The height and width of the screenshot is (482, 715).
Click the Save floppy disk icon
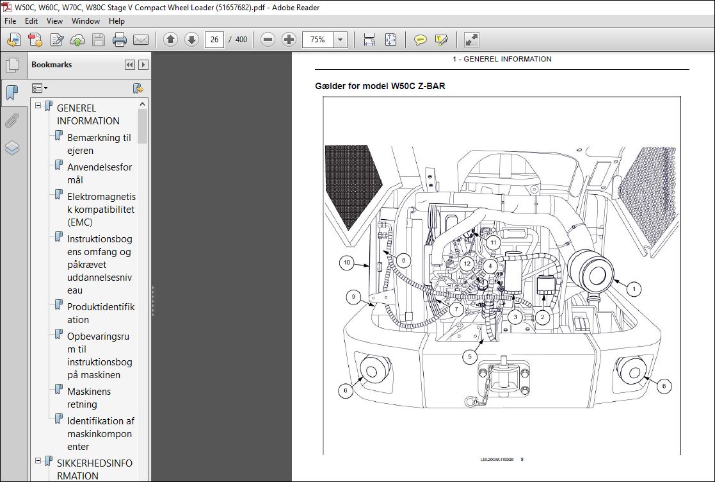(x=99, y=40)
